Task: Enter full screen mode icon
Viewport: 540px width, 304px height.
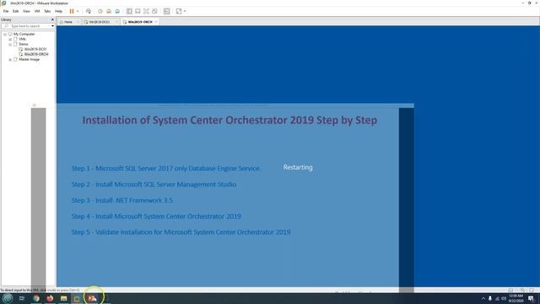Action: click(x=146, y=11)
